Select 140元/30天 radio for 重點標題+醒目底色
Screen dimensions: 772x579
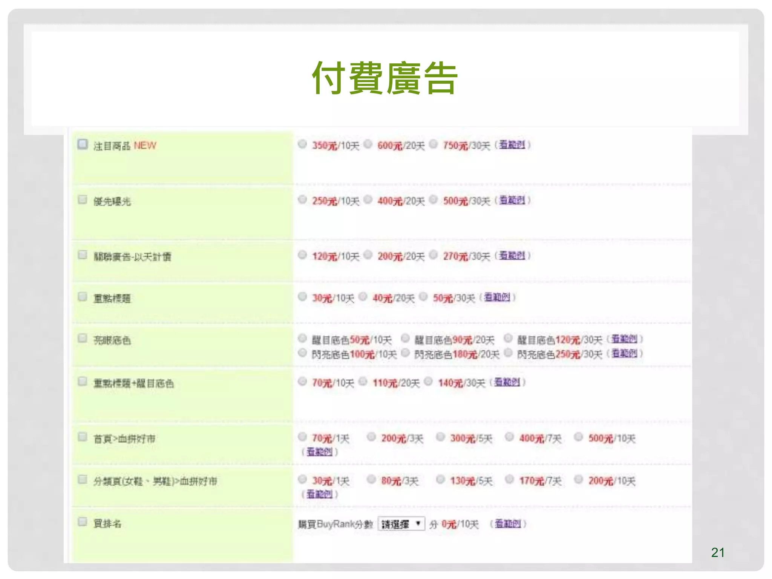(x=428, y=382)
